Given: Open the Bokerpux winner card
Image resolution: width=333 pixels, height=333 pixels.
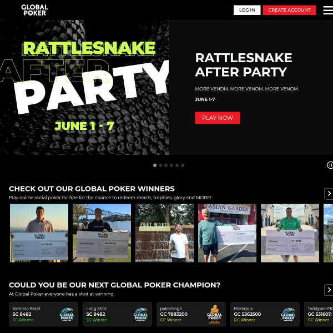Looking at the screenshot, I should click(265, 314).
